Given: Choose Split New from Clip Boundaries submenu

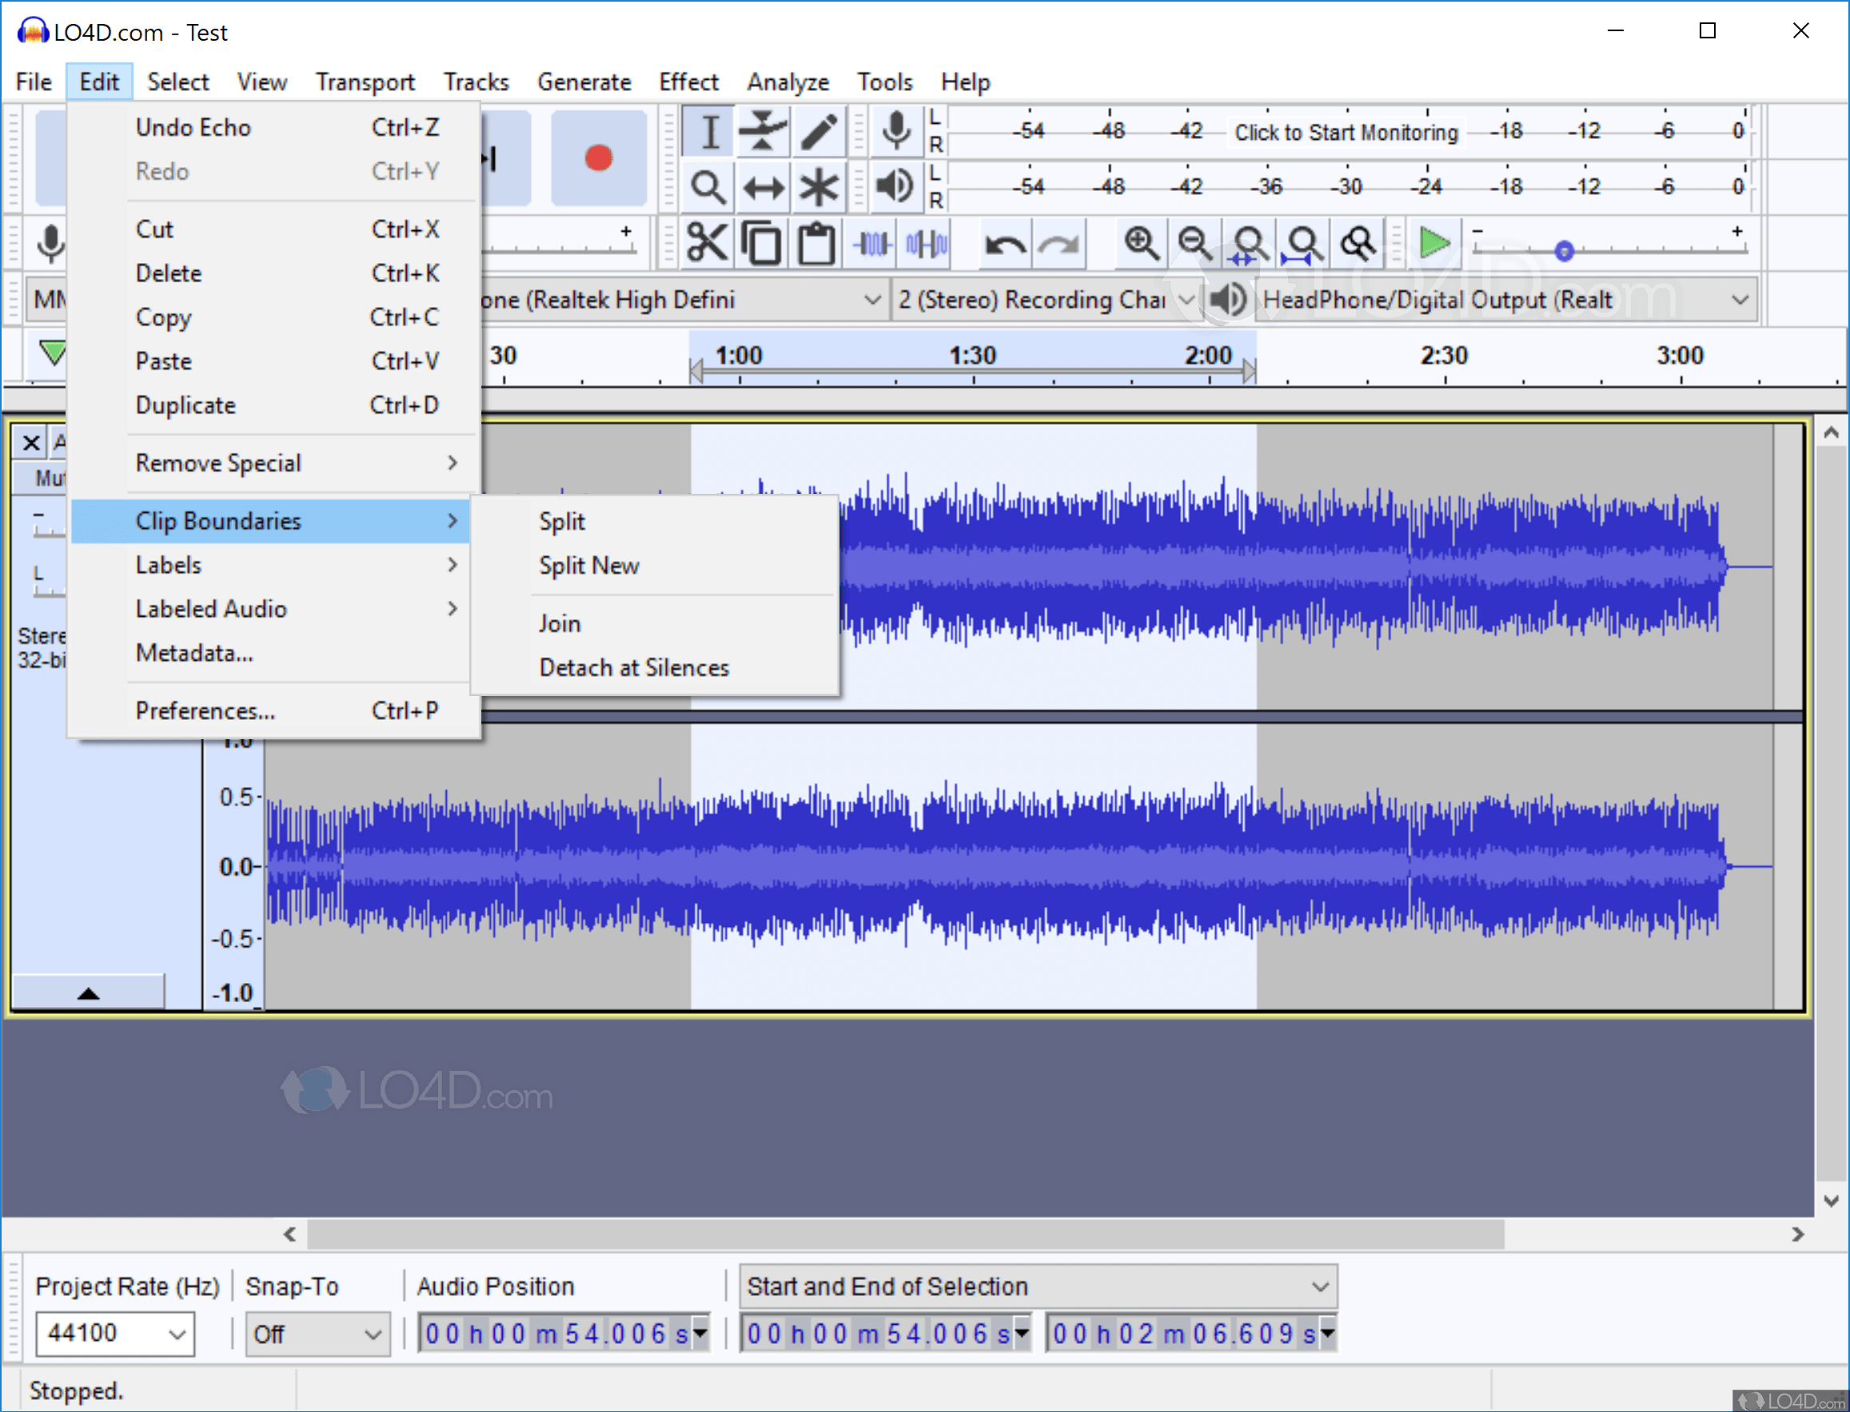Looking at the screenshot, I should [x=588, y=566].
